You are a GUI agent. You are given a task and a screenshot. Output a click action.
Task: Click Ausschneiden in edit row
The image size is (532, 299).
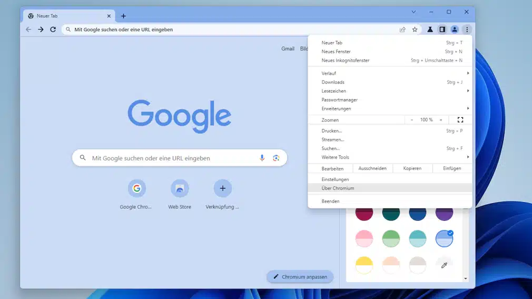372,168
